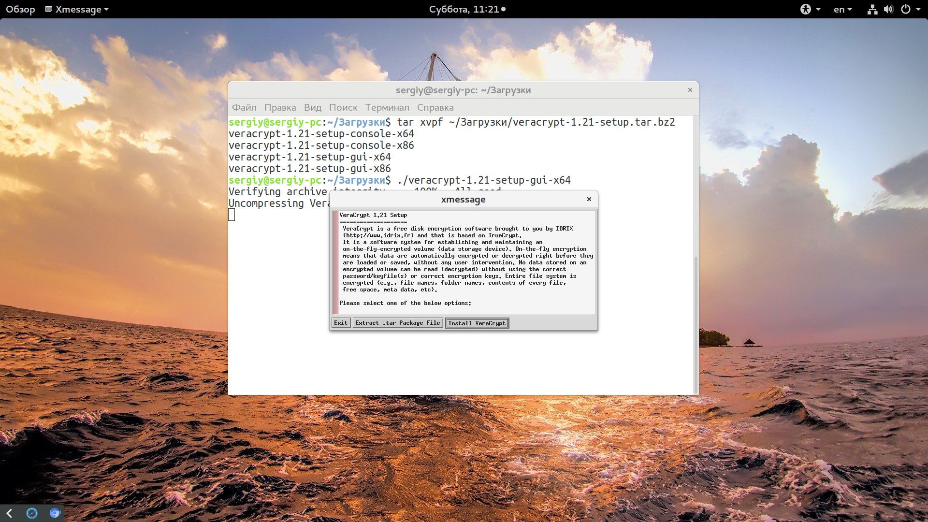This screenshot has height=522, width=928.
Task: Open the Правка menu
Action: pyautogui.click(x=280, y=107)
